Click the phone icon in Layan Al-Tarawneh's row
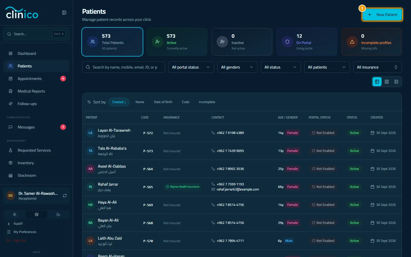Image resolution: width=411 pixels, height=257 pixels. tap(213, 133)
